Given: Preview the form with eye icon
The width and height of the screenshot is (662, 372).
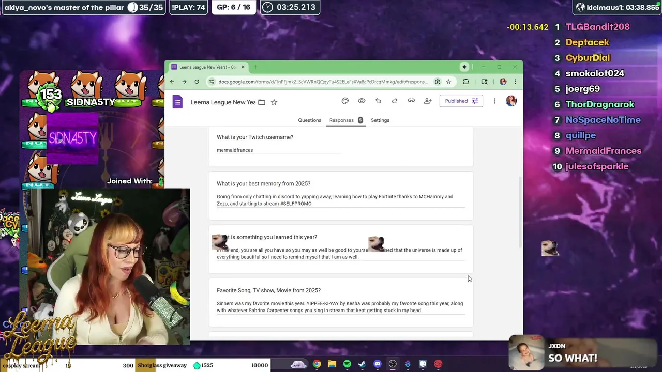Looking at the screenshot, I should tap(362, 101).
